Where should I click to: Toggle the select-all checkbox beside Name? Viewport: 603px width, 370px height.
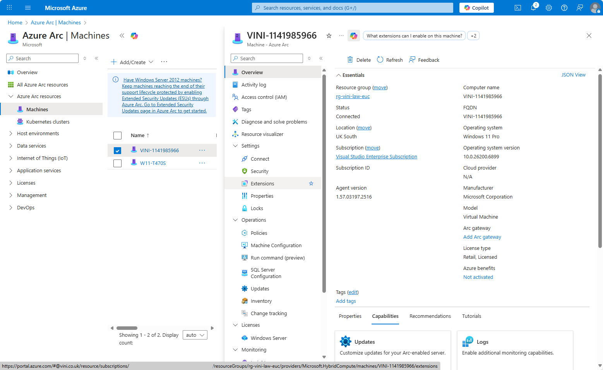(x=118, y=136)
